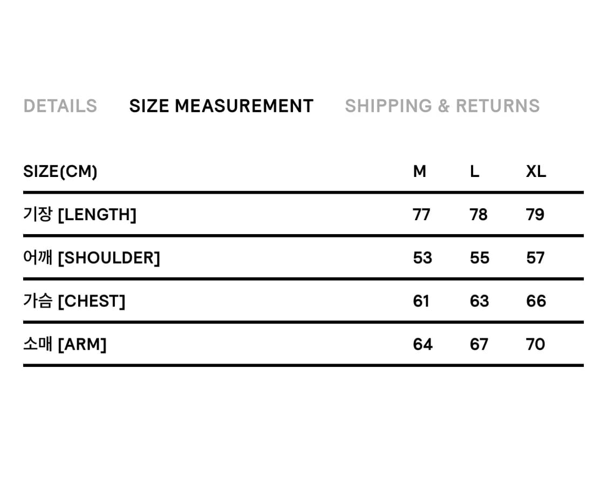Select the chest value 61 for size M
The image size is (607, 478).
tap(421, 301)
